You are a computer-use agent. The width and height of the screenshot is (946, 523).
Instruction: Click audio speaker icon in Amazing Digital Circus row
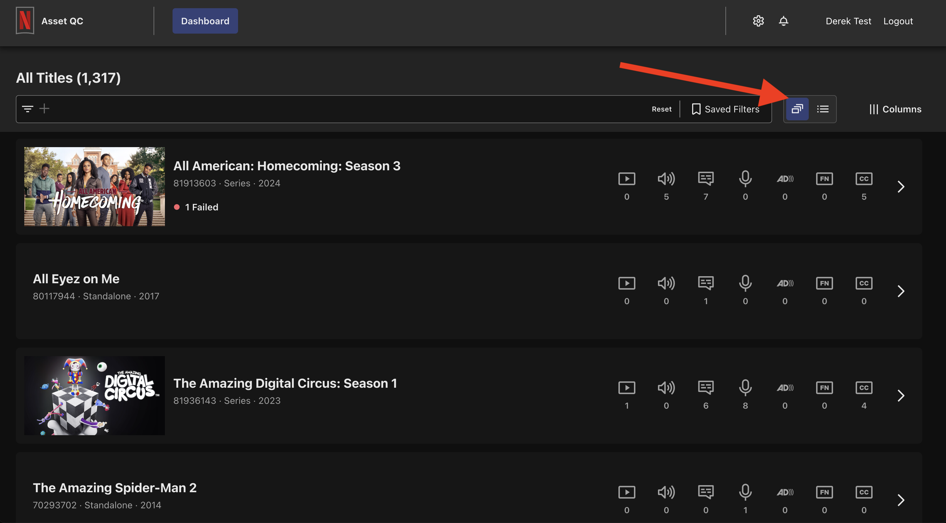point(666,387)
